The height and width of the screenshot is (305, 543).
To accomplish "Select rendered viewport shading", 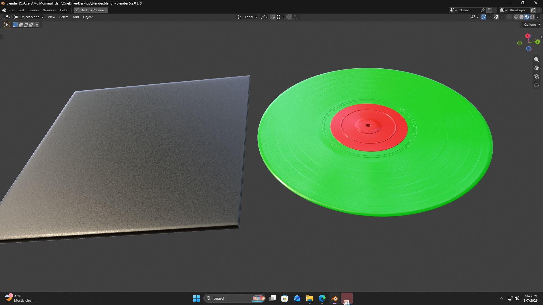I will pos(532,17).
